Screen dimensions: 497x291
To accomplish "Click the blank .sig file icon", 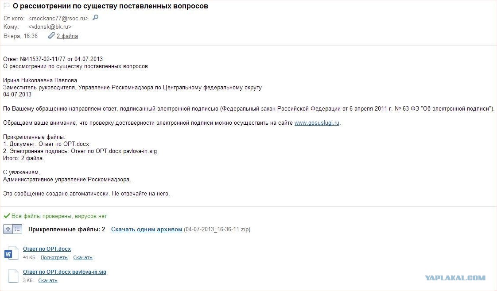I will pyautogui.click(x=14, y=276).
